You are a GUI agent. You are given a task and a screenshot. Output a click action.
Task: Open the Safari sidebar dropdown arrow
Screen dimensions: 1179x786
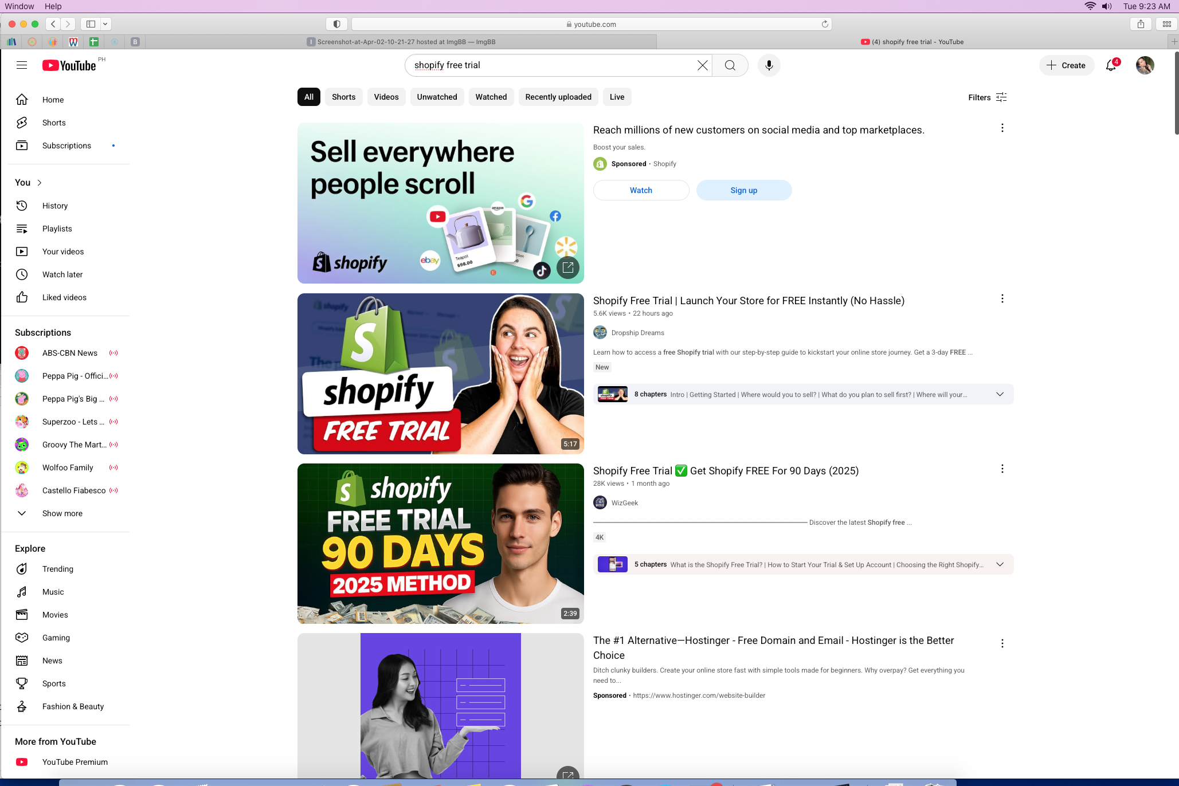click(x=105, y=24)
